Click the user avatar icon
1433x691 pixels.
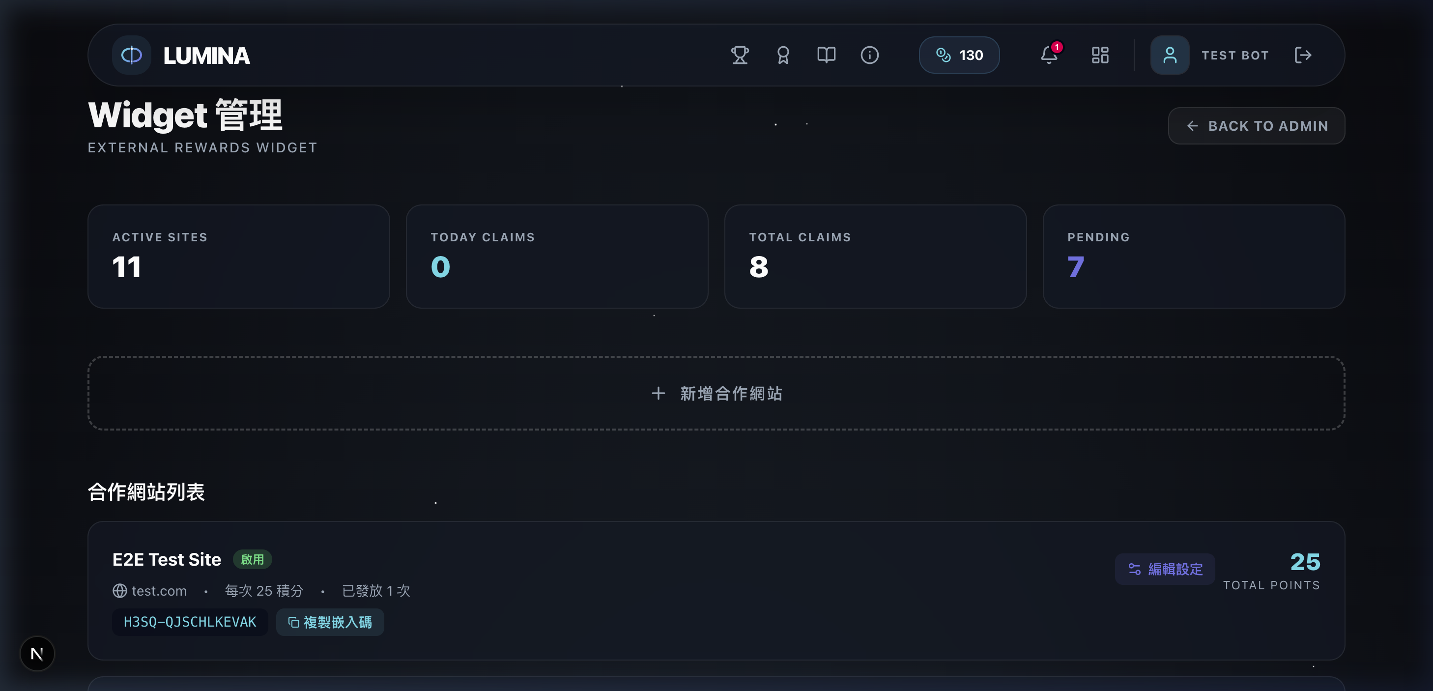[x=1169, y=55]
